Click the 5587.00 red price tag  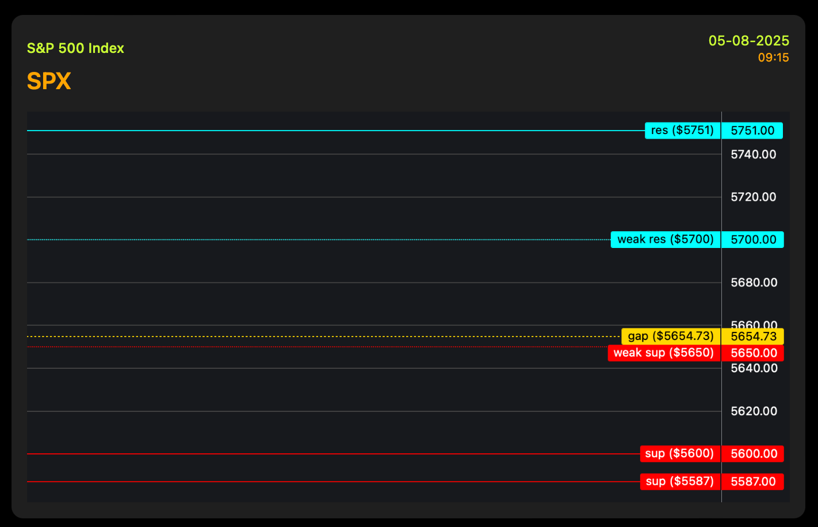pos(753,482)
